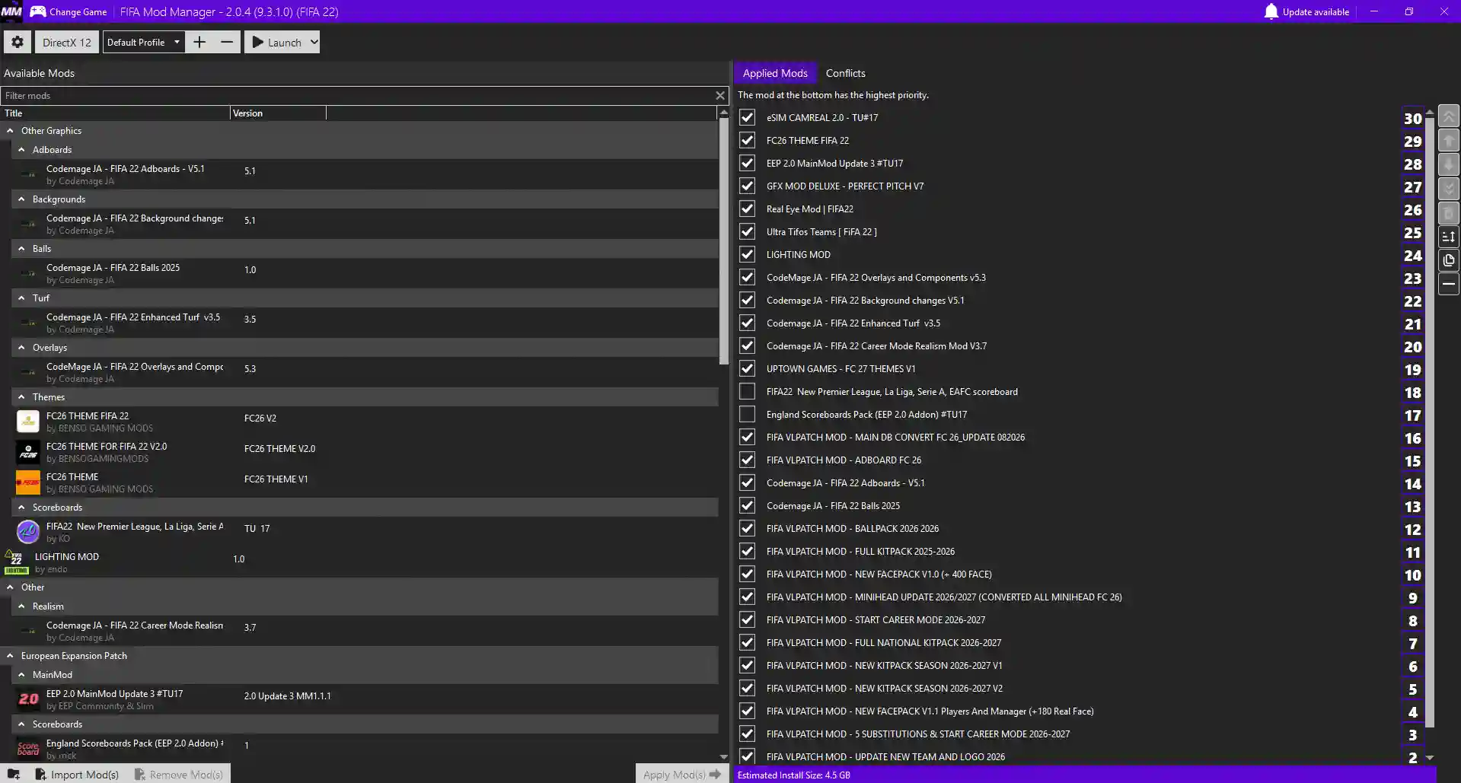Collapse the Adboards group
This screenshot has width=1461, height=783.
(x=21, y=150)
